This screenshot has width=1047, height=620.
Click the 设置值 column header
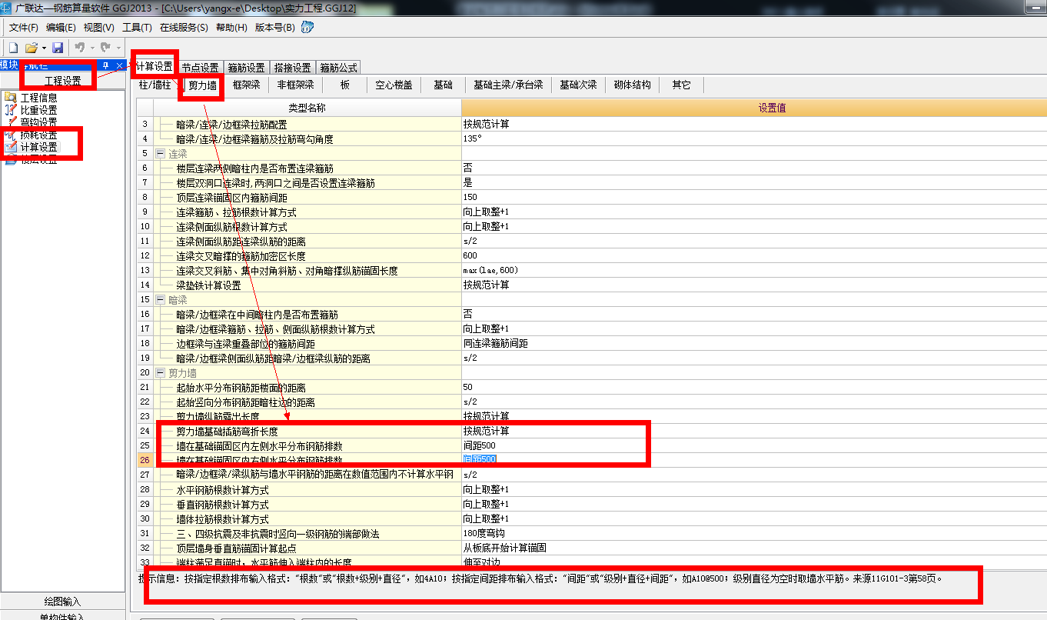point(754,108)
